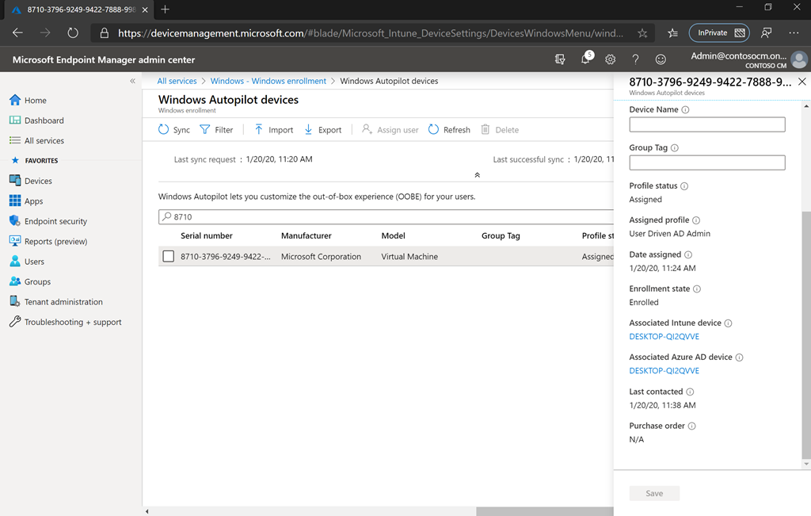Image resolution: width=811 pixels, height=516 pixels.
Task: Select Endpoint security from the sidebar
Action: [55, 221]
